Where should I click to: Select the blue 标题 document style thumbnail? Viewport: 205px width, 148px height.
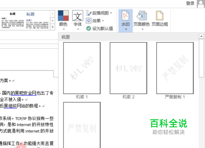[x=37, y=20]
